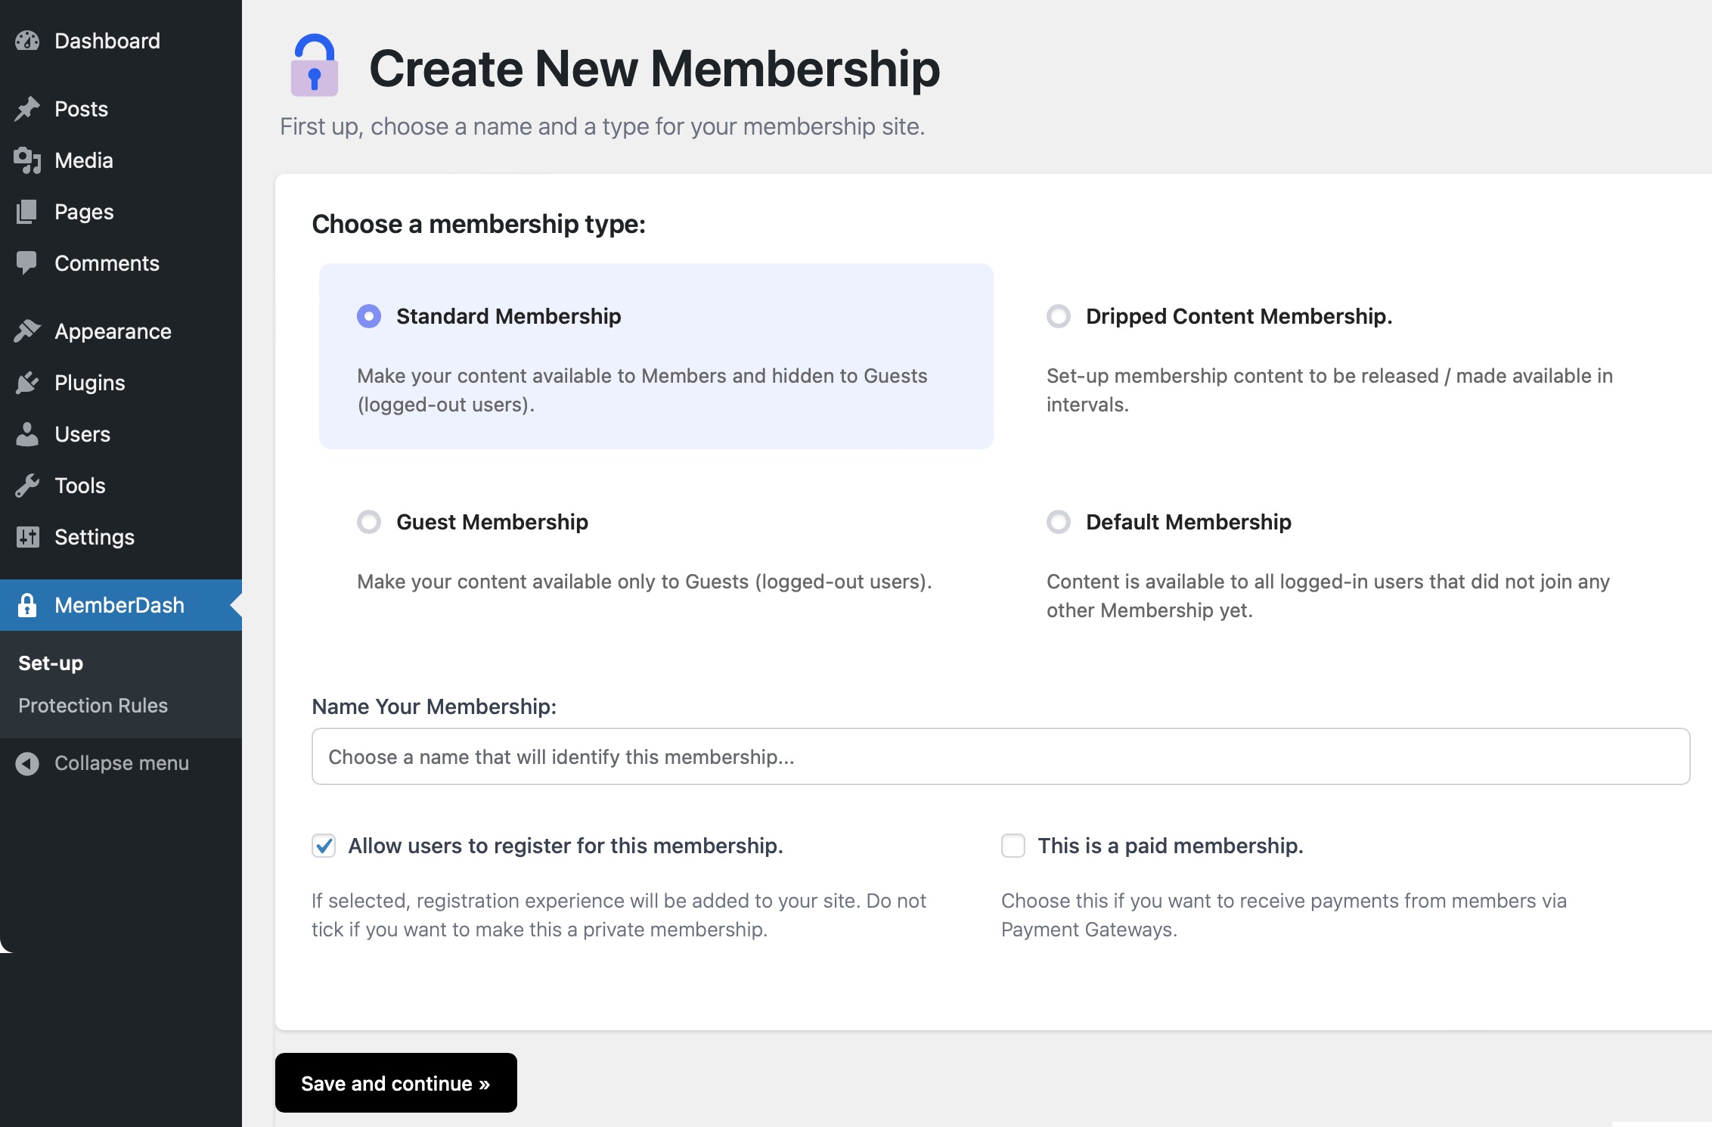
Task: Open the Settings menu link
Action: pos(95,537)
